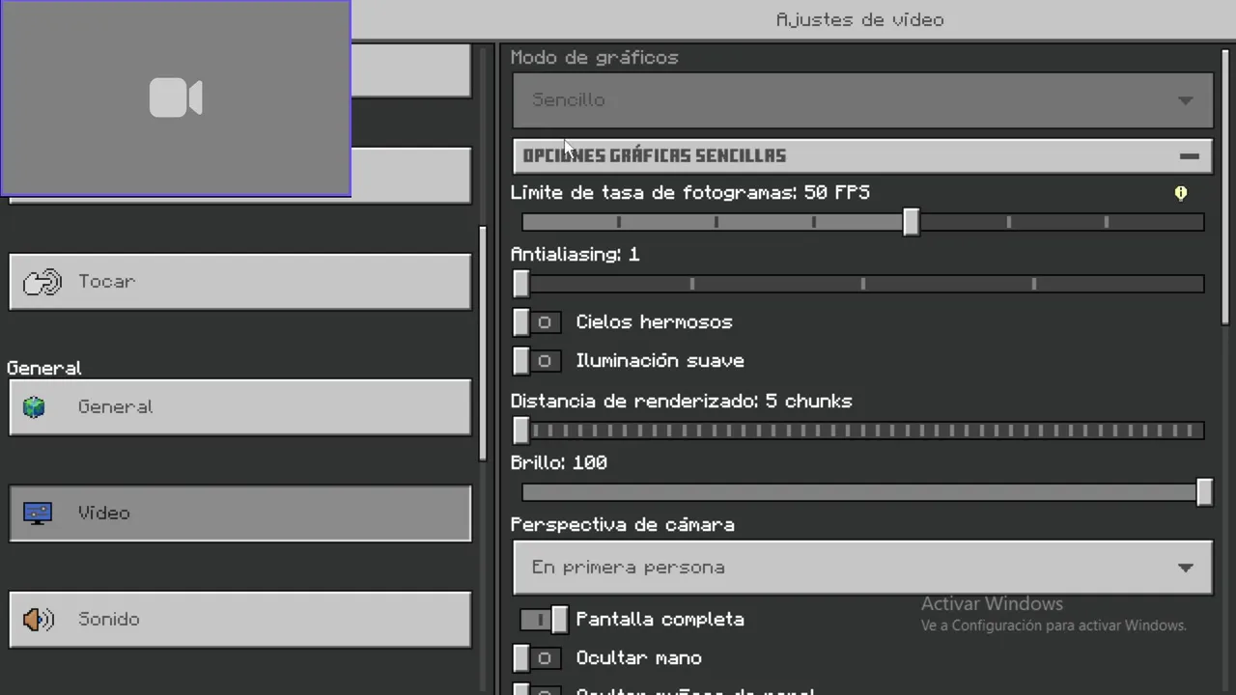Click the monitor icon beside Vídeo
This screenshot has height=695, width=1236.
(x=38, y=513)
